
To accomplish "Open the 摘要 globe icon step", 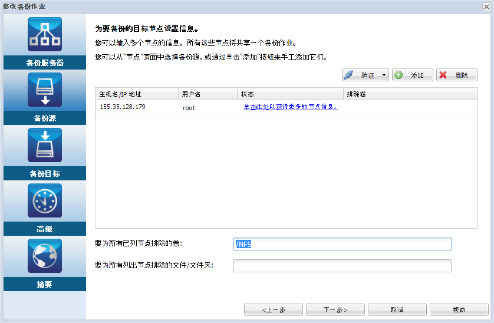I will (x=45, y=256).
